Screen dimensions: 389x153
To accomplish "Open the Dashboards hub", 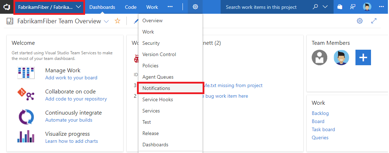I will click(102, 7).
